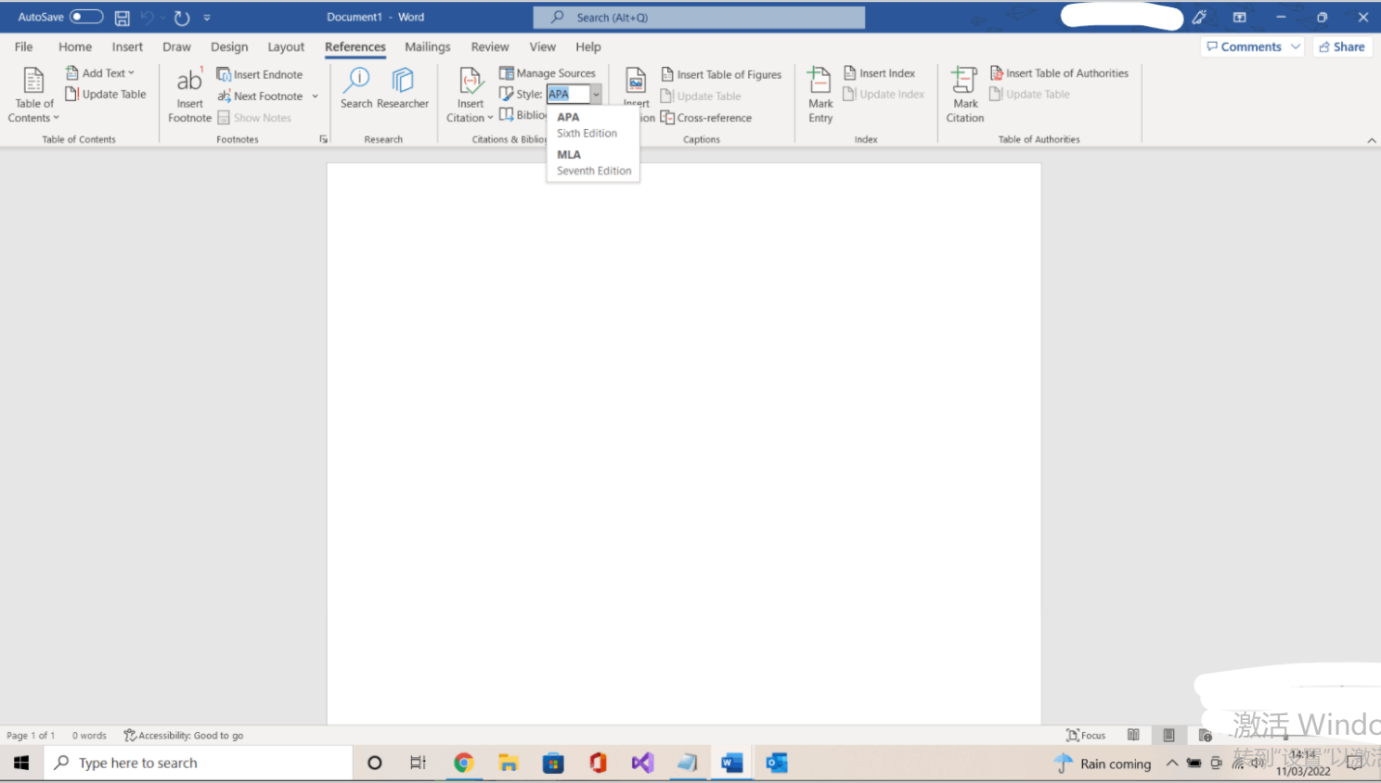Click the 0 words counter
Screen dimensions: 1381x783
pos(89,736)
